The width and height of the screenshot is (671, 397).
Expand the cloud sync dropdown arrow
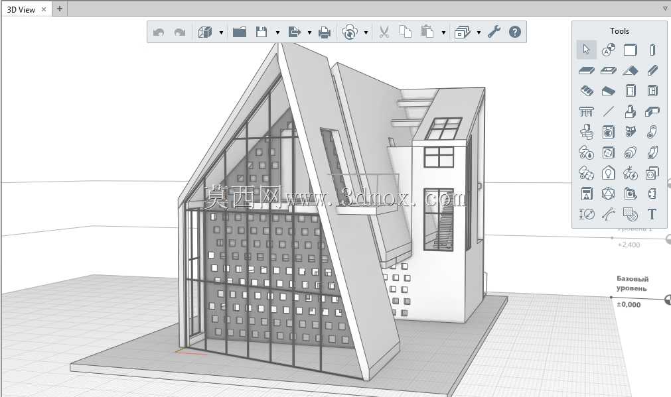click(x=366, y=32)
